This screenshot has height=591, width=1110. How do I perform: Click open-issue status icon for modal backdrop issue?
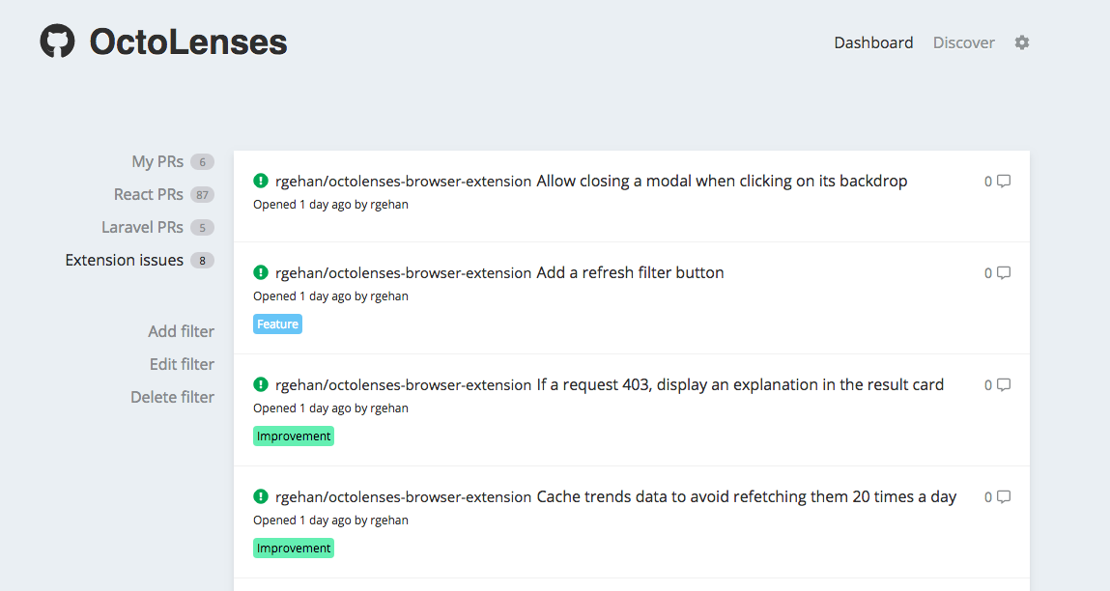(x=261, y=181)
